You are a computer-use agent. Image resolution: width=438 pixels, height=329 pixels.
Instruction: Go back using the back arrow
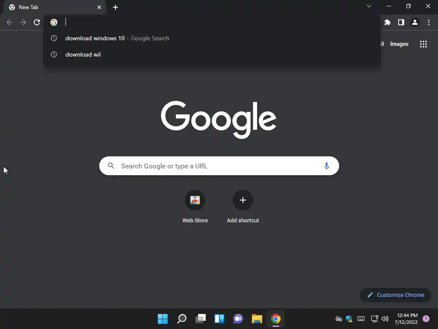pos(9,22)
